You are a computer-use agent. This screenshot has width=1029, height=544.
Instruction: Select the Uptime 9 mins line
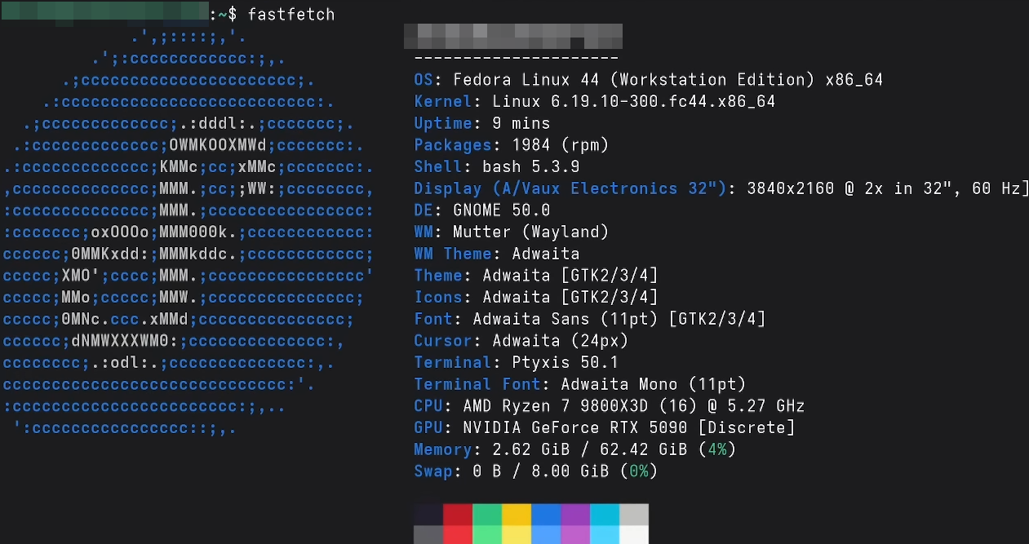[x=482, y=124]
